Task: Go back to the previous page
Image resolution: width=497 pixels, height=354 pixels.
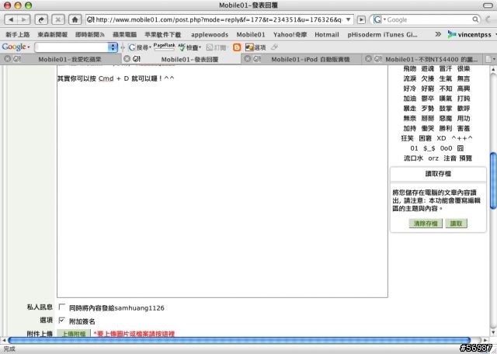Action: [x=11, y=19]
